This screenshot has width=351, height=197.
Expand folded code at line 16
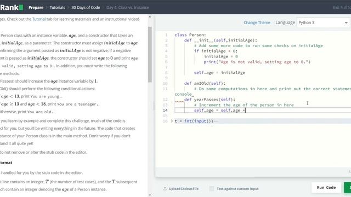click(x=172, y=121)
